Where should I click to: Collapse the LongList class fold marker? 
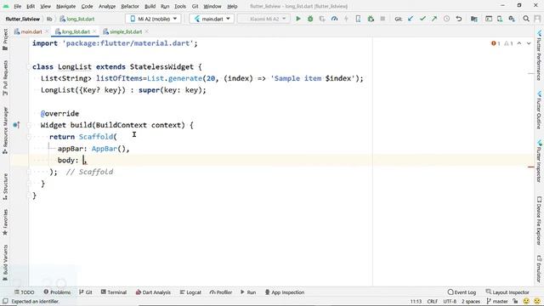(29, 66)
